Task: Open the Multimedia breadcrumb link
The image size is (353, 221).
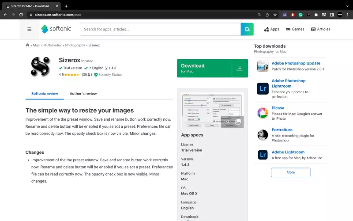Action: click(x=52, y=45)
